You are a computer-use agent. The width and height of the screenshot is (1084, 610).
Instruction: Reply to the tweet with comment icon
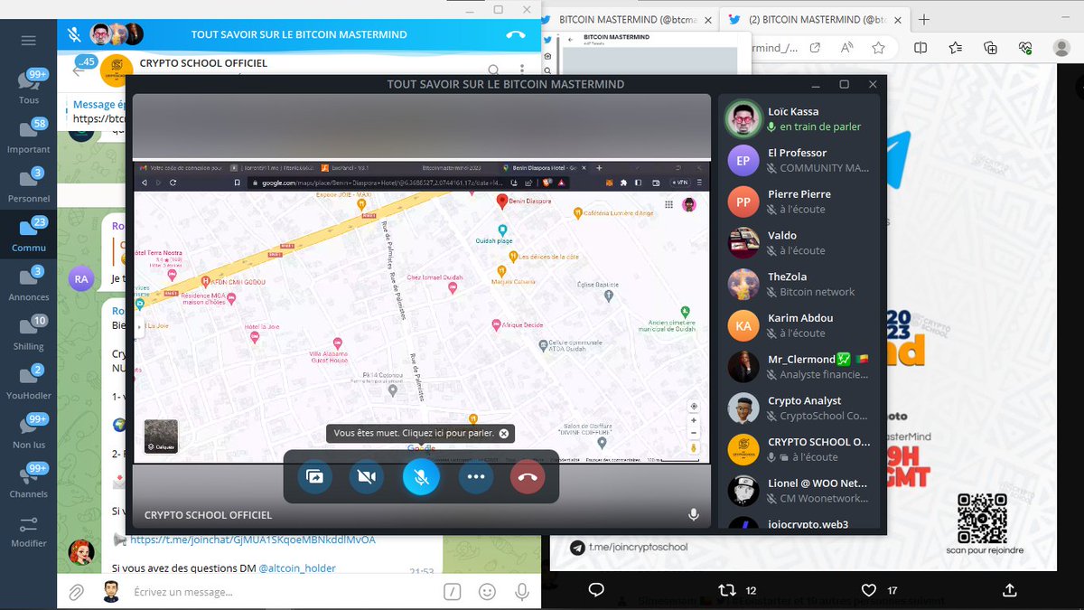point(596,590)
